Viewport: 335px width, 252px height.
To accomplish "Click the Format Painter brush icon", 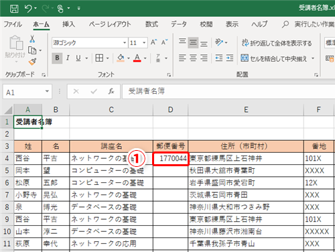I will coord(32,62).
